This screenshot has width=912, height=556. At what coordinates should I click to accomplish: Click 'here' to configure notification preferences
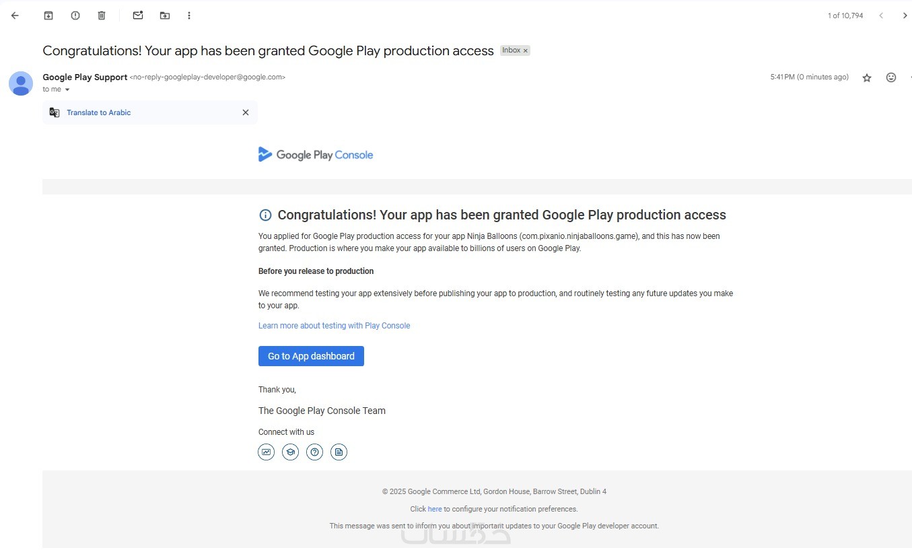(x=435, y=509)
